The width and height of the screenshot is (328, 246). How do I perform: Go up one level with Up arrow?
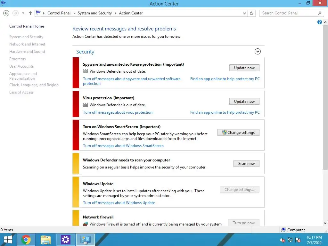tap(30, 13)
